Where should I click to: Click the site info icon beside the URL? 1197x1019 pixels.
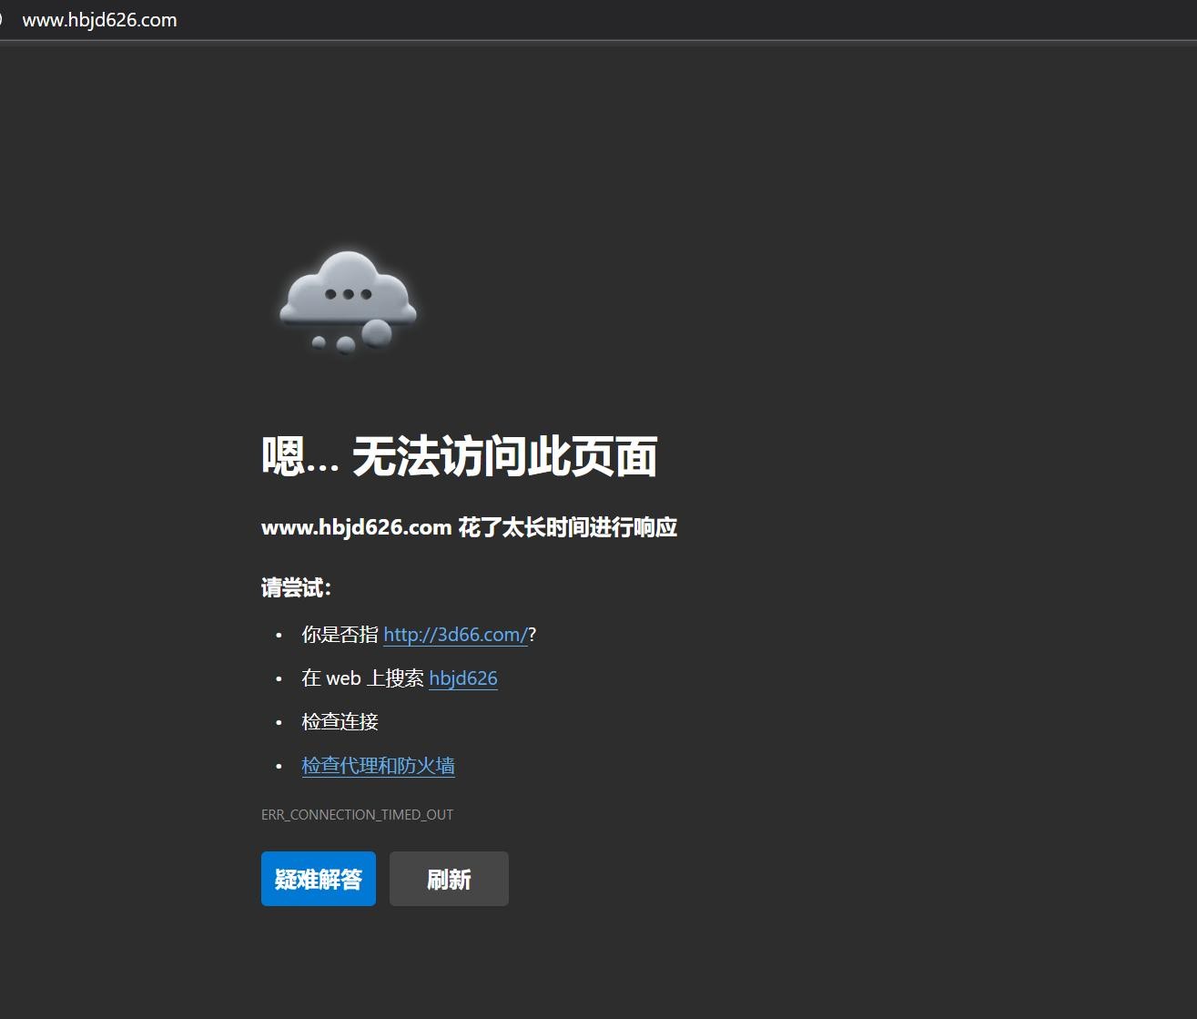coord(2,20)
